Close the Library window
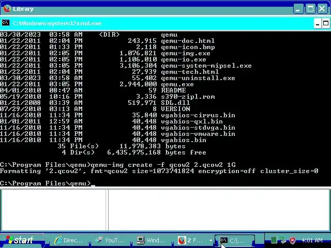Screen dimensions: 331x248 [x=322, y=9]
